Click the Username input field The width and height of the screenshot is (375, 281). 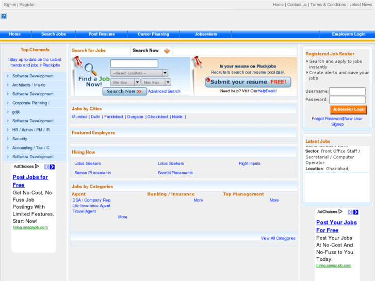[347, 91]
